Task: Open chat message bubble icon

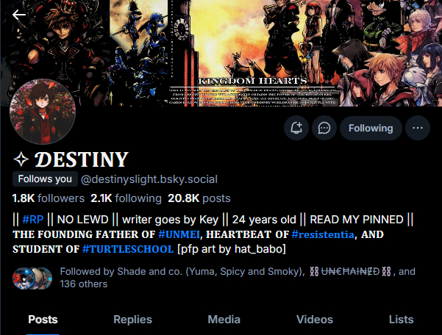Action: (324, 128)
